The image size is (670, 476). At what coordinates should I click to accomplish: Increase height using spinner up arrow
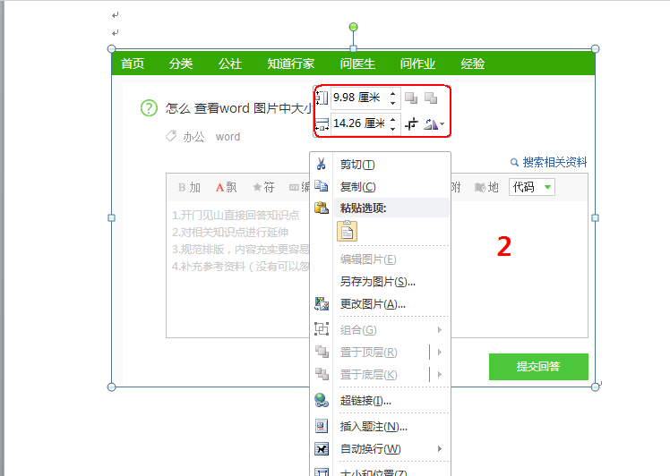point(392,93)
